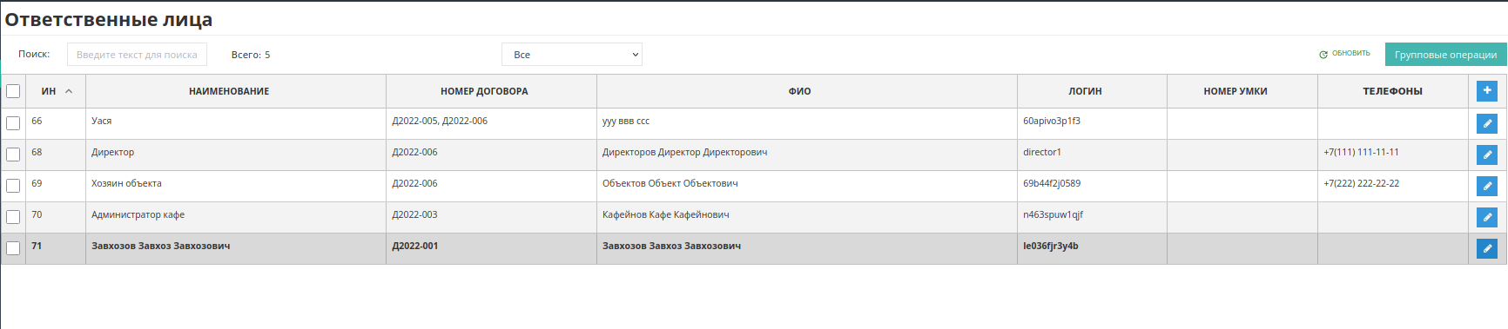
Task: Edit Администратор кафе row with pencil icon
Action: click(1487, 217)
